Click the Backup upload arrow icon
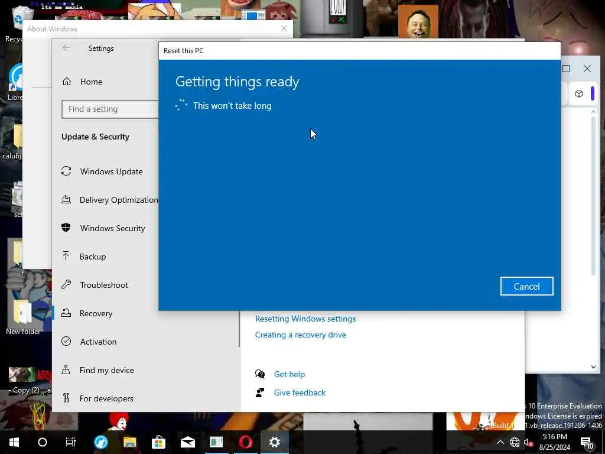This screenshot has height=454, width=605. (x=66, y=256)
